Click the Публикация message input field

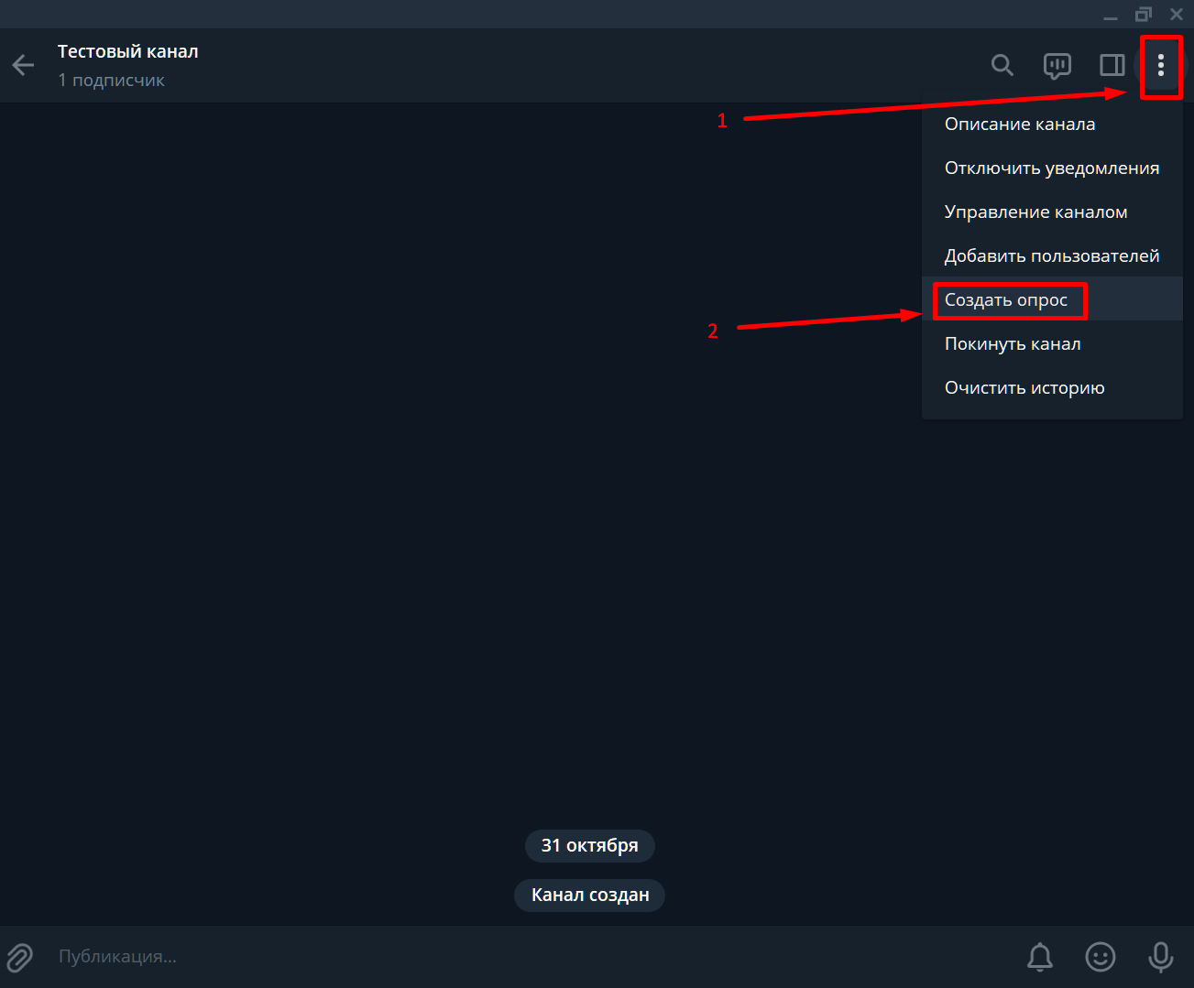(531, 957)
